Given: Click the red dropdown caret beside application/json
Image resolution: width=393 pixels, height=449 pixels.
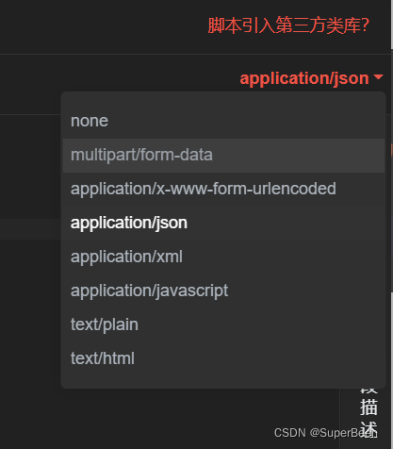Looking at the screenshot, I should [x=378, y=77].
